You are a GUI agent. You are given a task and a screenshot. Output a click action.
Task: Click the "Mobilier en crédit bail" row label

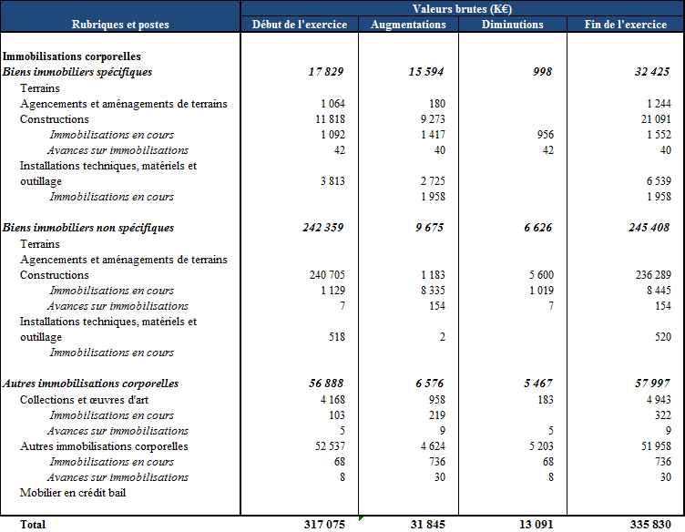click(x=73, y=493)
